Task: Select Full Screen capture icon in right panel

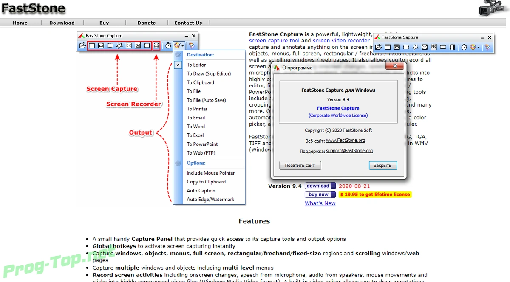Action: tap(425, 47)
